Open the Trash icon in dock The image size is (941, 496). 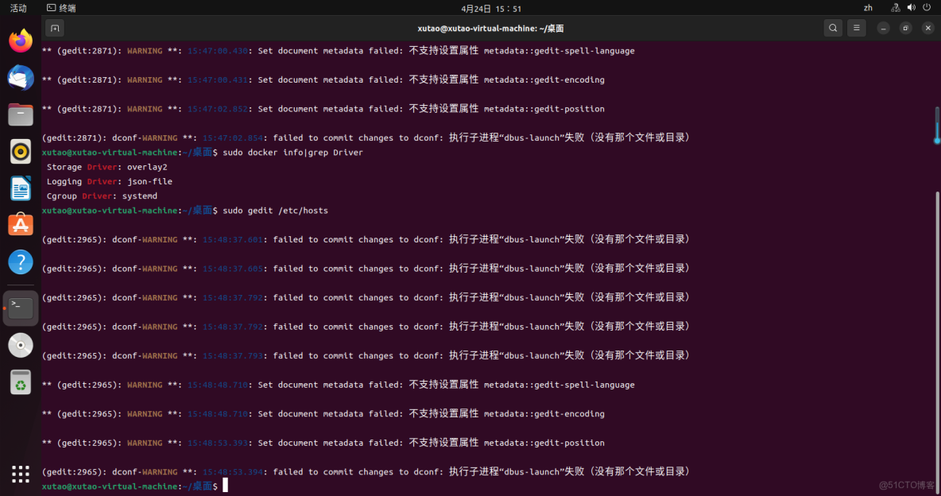click(x=21, y=382)
